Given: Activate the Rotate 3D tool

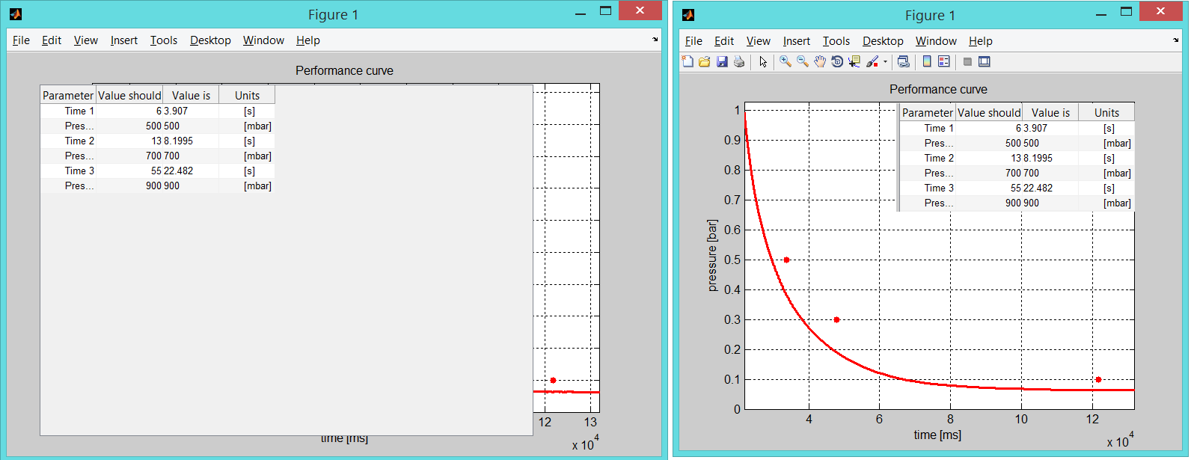Looking at the screenshot, I should click(837, 62).
